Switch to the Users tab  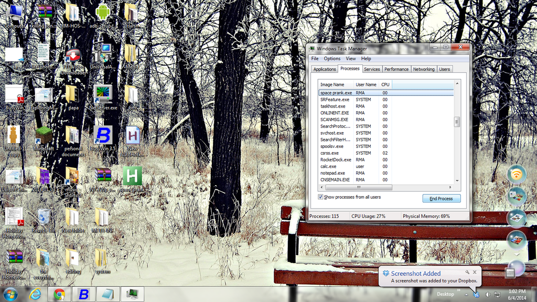click(x=444, y=69)
